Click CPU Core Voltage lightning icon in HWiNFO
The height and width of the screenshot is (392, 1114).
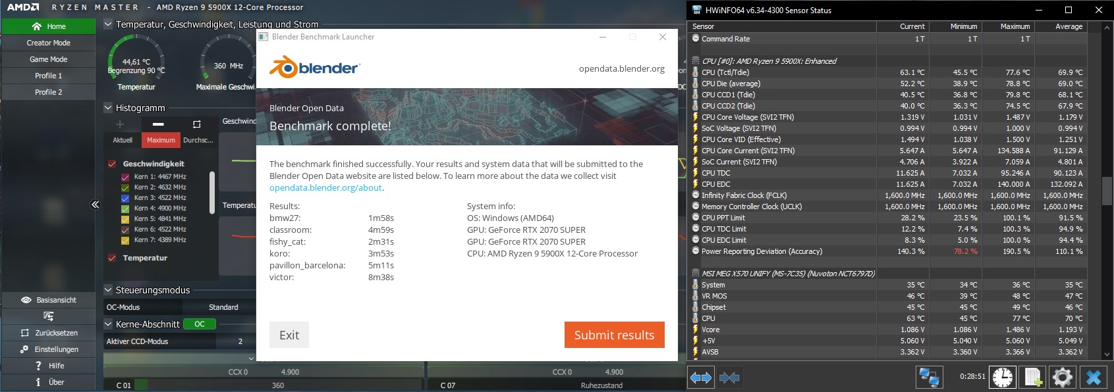point(696,117)
